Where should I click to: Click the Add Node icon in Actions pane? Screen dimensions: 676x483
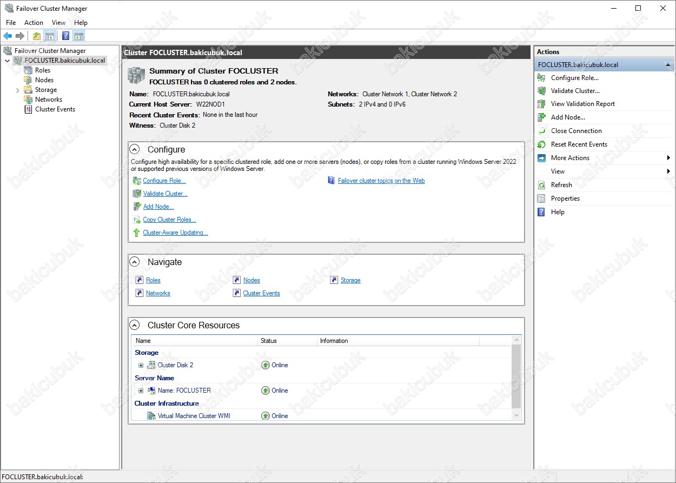point(541,117)
